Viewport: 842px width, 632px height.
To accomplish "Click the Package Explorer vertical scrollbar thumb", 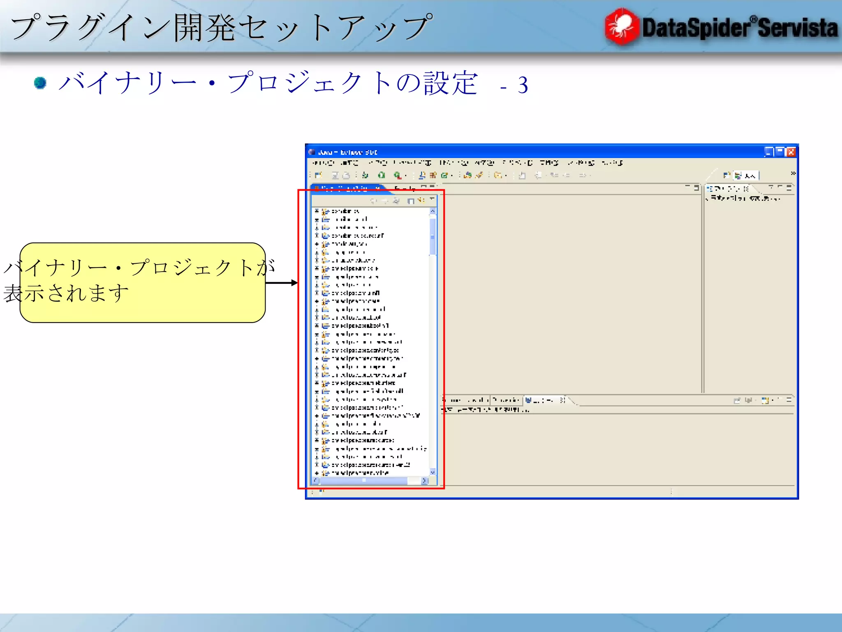I will click(x=433, y=237).
